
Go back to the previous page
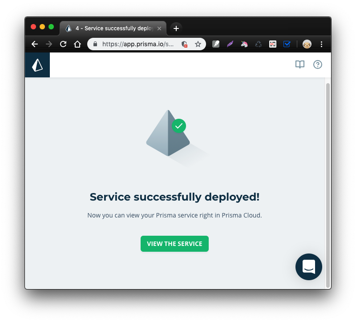[x=35, y=44]
